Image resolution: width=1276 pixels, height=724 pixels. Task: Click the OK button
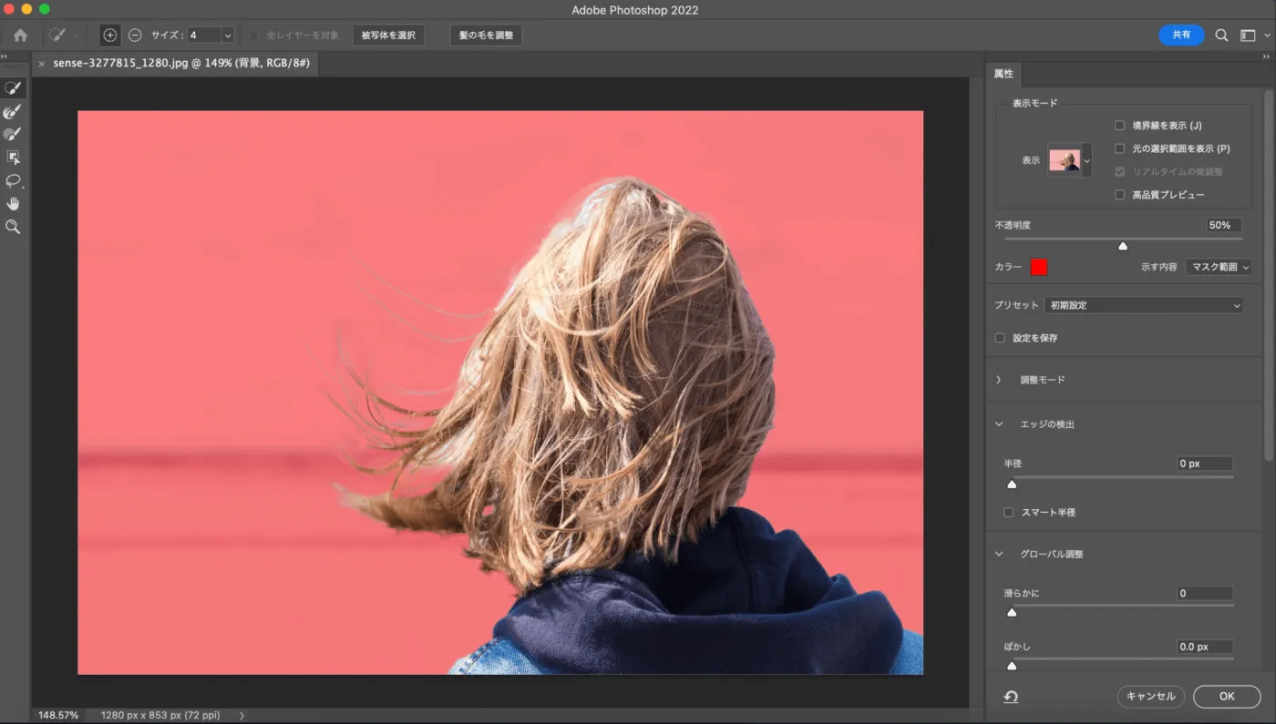coord(1227,697)
